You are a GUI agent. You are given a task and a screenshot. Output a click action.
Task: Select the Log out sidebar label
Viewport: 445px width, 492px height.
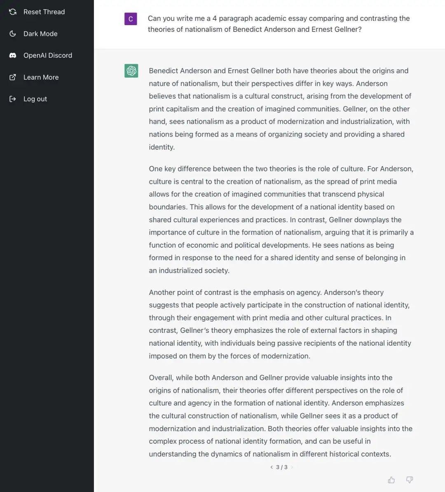click(35, 99)
